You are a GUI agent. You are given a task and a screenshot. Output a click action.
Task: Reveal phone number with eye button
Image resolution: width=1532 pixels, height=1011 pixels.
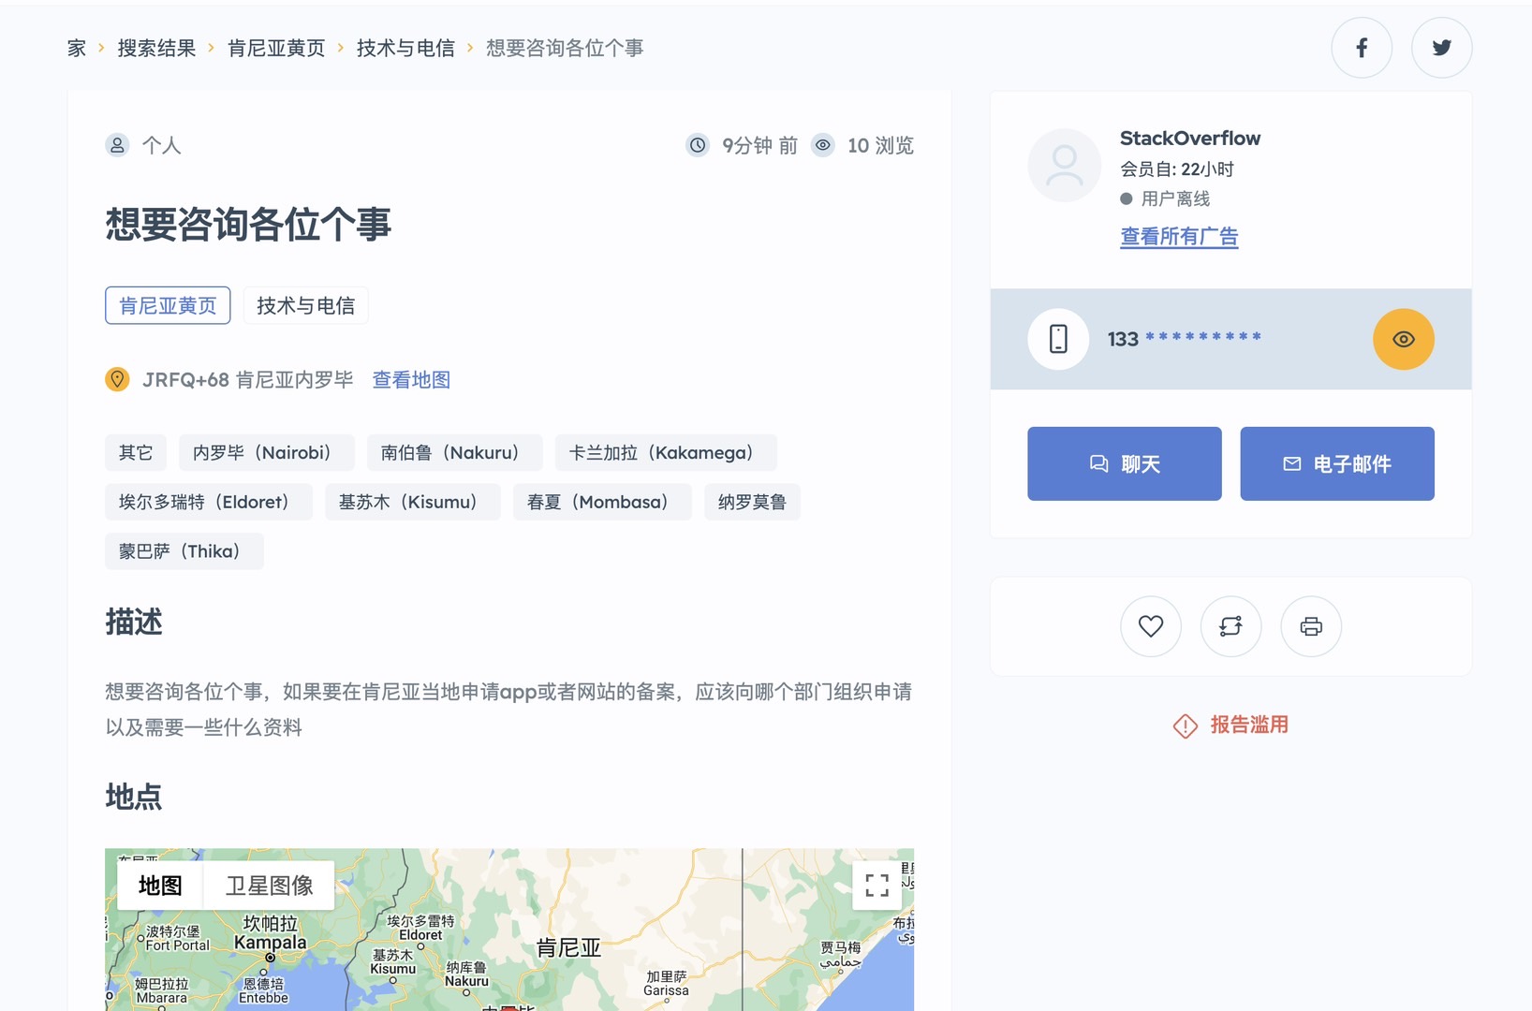pos(1403,339)
